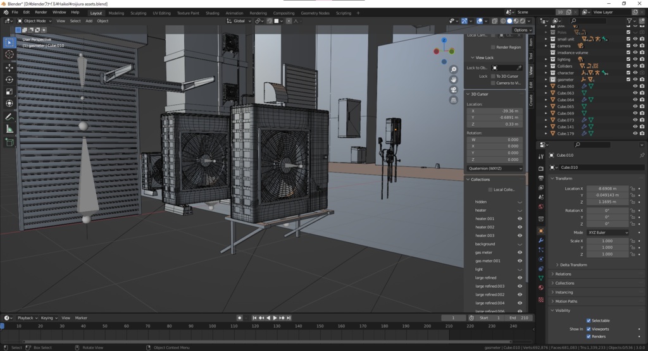Collapse the View Lock panel
The height and width of the screenshot is (351, 648).
tap(483, 58)
